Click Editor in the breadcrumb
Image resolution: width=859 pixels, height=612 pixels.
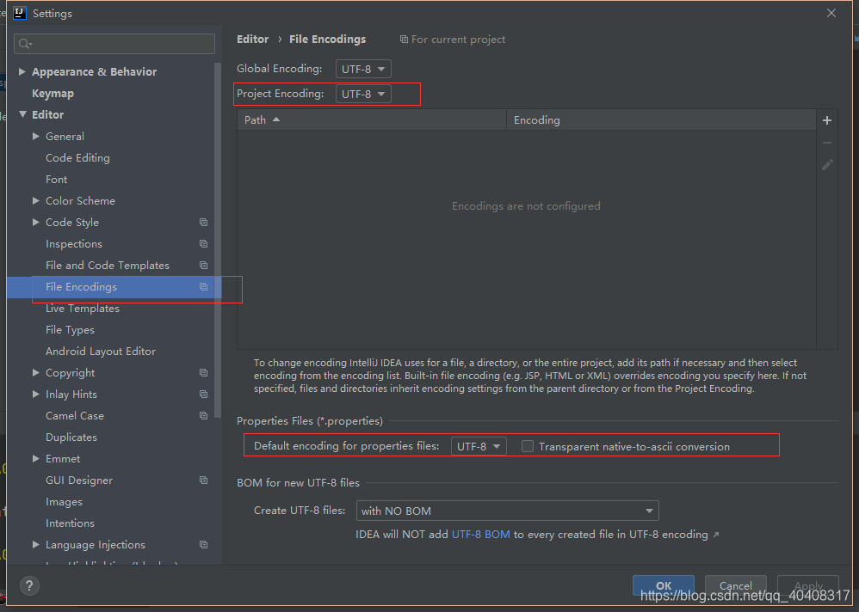(252, 40)
